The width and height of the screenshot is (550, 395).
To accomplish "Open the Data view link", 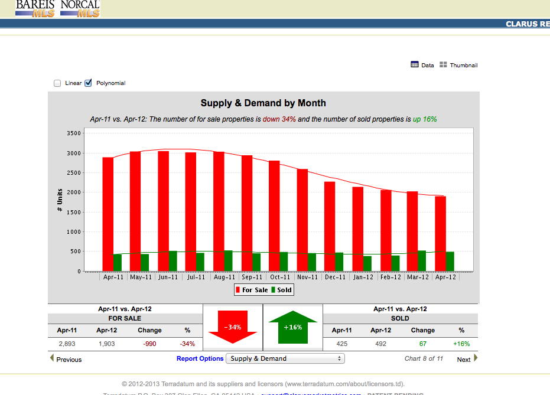I will 427,65.
